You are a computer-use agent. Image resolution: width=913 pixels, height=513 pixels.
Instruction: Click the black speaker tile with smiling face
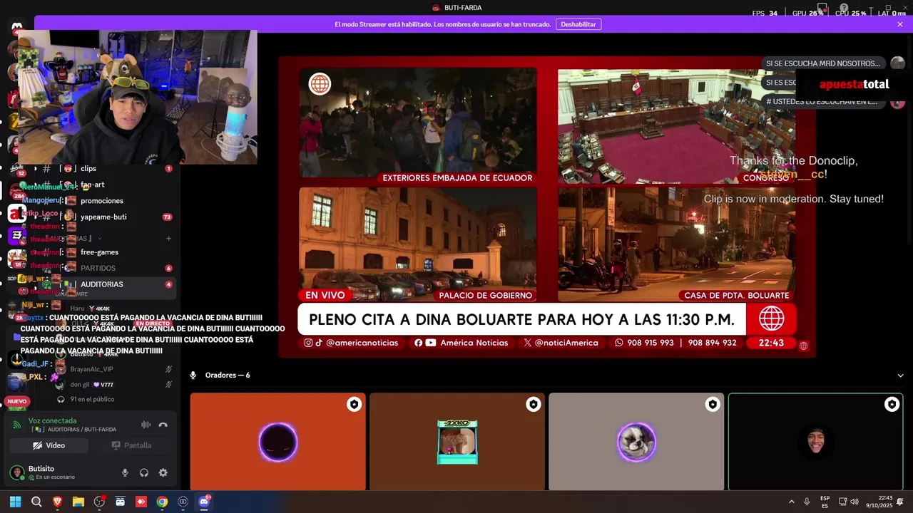point(816,442)
